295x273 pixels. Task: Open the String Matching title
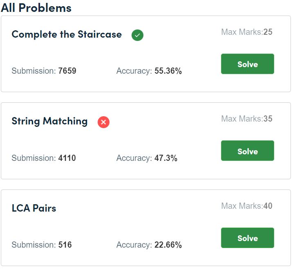pos(49,121)
